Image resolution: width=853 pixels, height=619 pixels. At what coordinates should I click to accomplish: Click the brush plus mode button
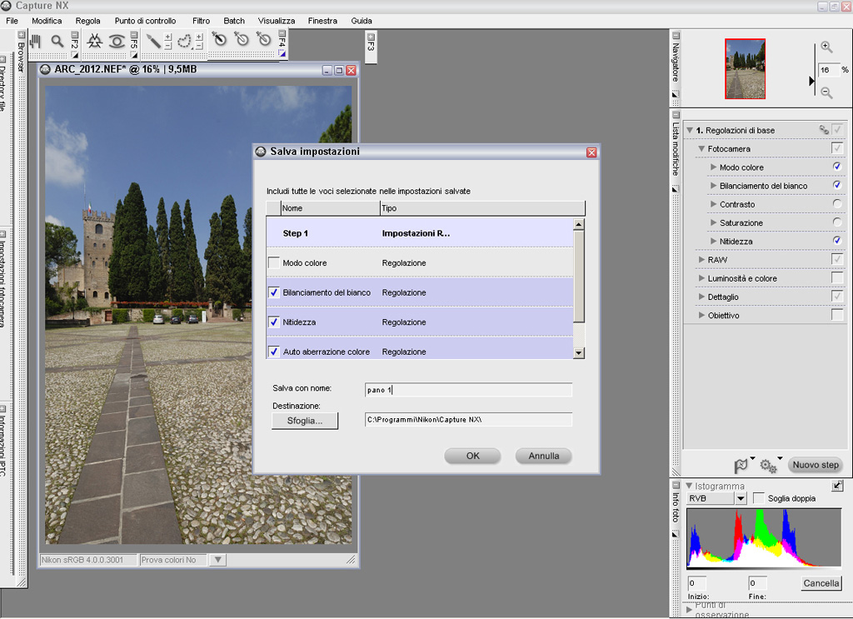(167, 37)
